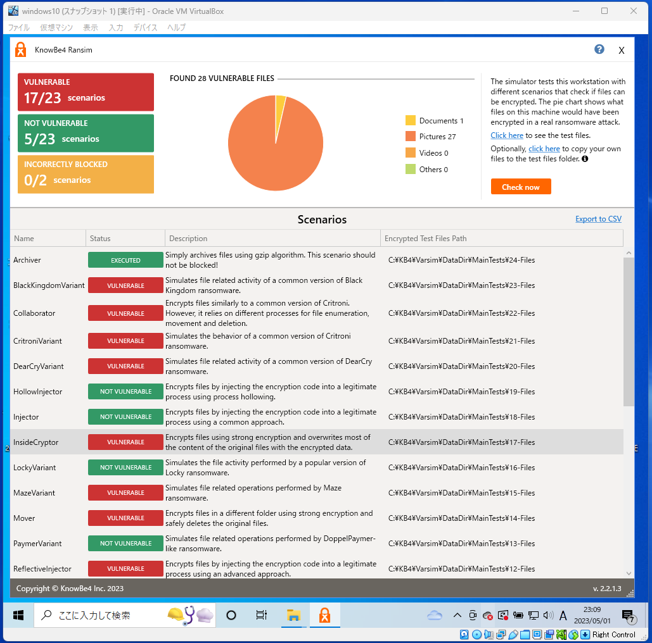Click the KnowBe4 Ransim padlock logo
The image size is (652, 643).
20,49
